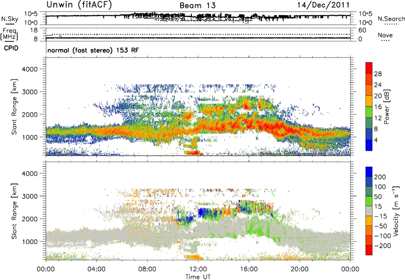Click the '28' label on Power color bar
The image size is (405, 280).
(378, 74)
